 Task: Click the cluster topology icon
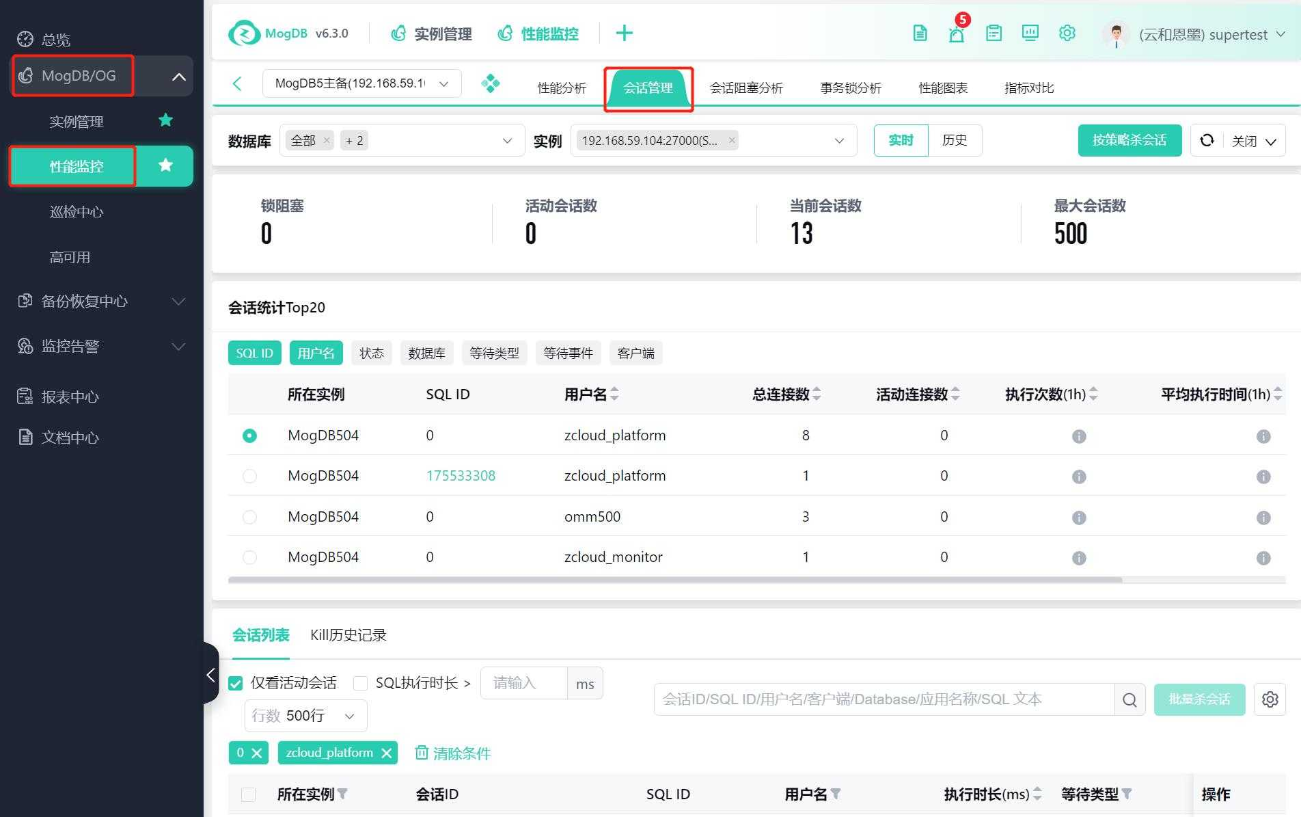(490, 83)
